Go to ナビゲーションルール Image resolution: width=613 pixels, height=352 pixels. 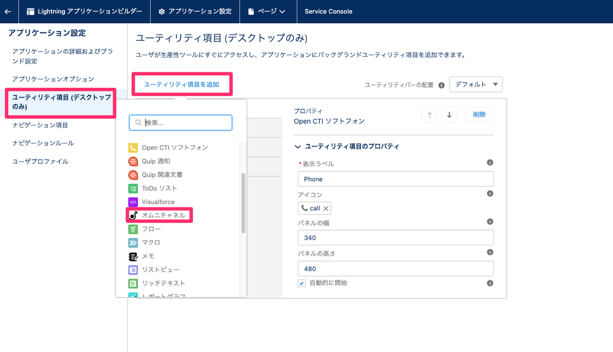tap(43, 143)
